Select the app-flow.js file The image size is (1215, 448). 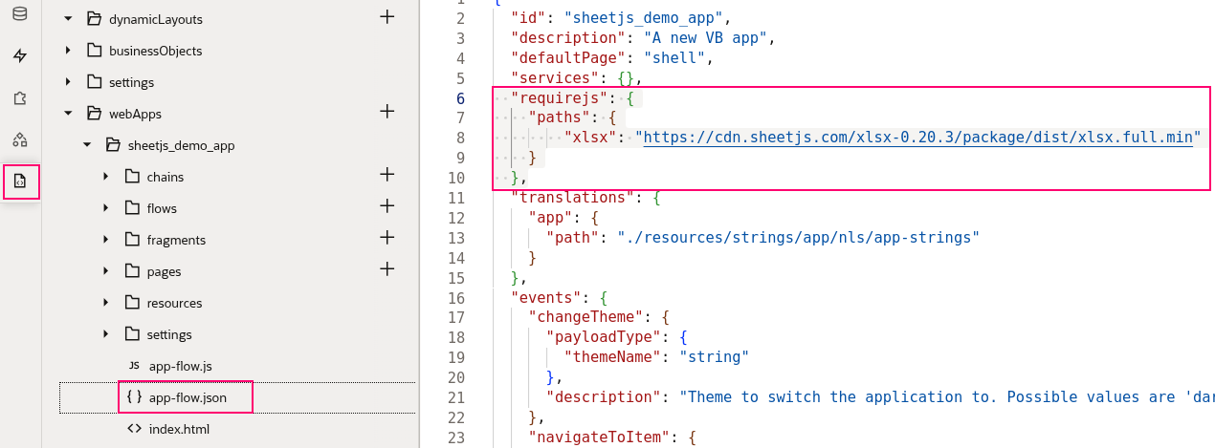[180, 366]
